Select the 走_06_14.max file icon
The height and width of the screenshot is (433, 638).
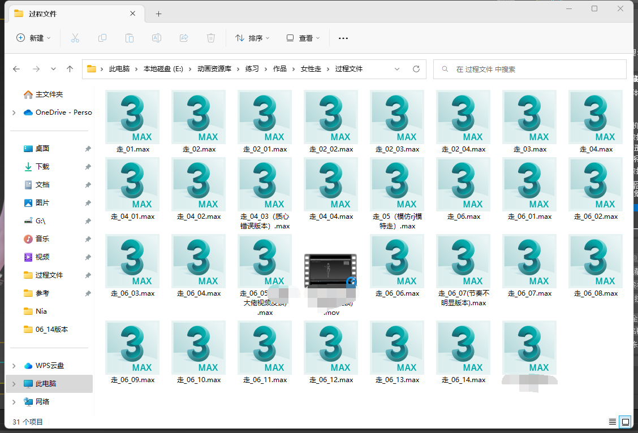coord(463,348)
